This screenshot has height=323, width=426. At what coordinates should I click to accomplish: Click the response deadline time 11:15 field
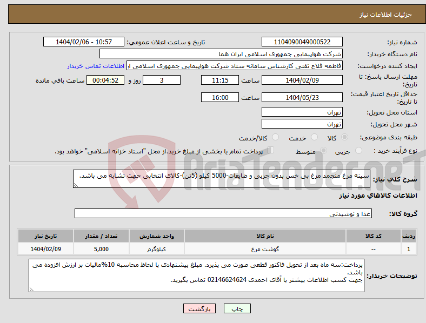[220, 80]
